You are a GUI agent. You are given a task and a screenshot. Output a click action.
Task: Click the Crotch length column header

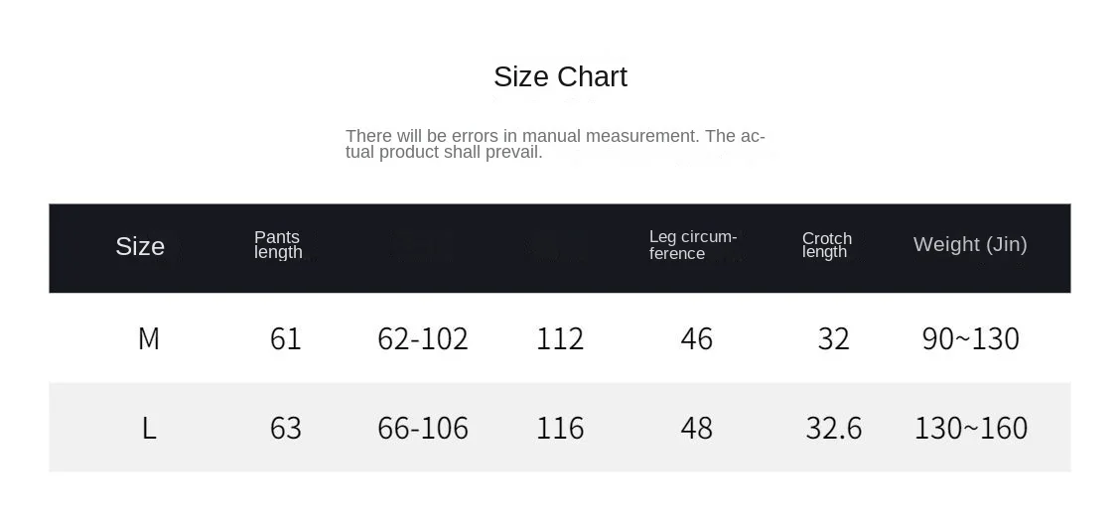tap(826, 244)
